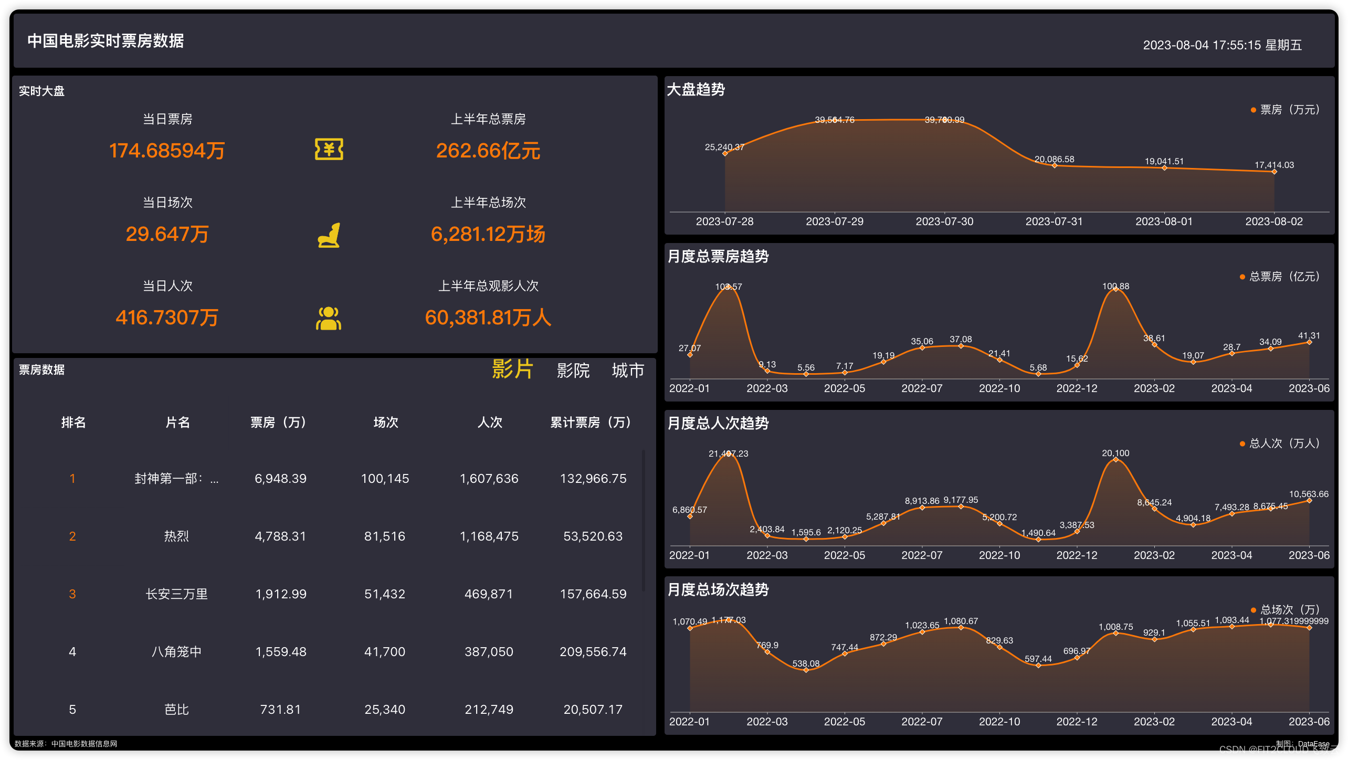Toggle the 票房（万元）legend dot
Viewport: 1348px width, 760px height.
point(1253,110)
